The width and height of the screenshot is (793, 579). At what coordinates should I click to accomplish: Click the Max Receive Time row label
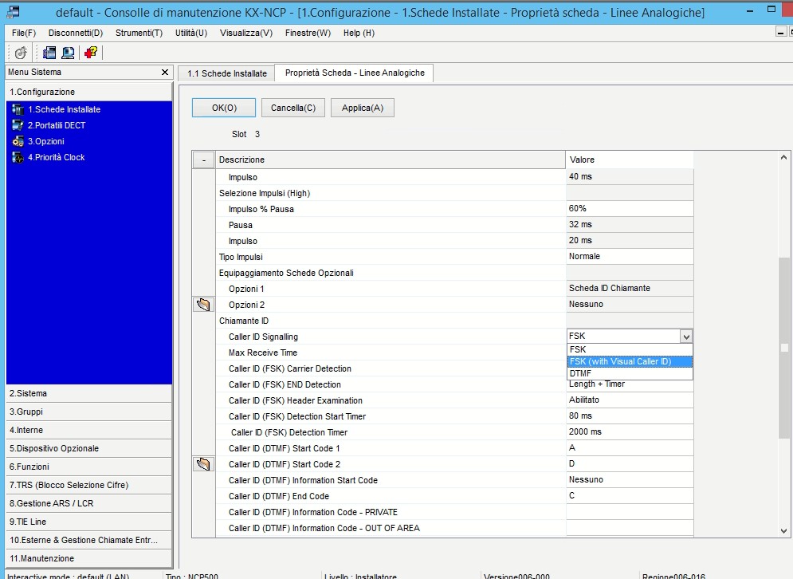[x=262, y=353]
